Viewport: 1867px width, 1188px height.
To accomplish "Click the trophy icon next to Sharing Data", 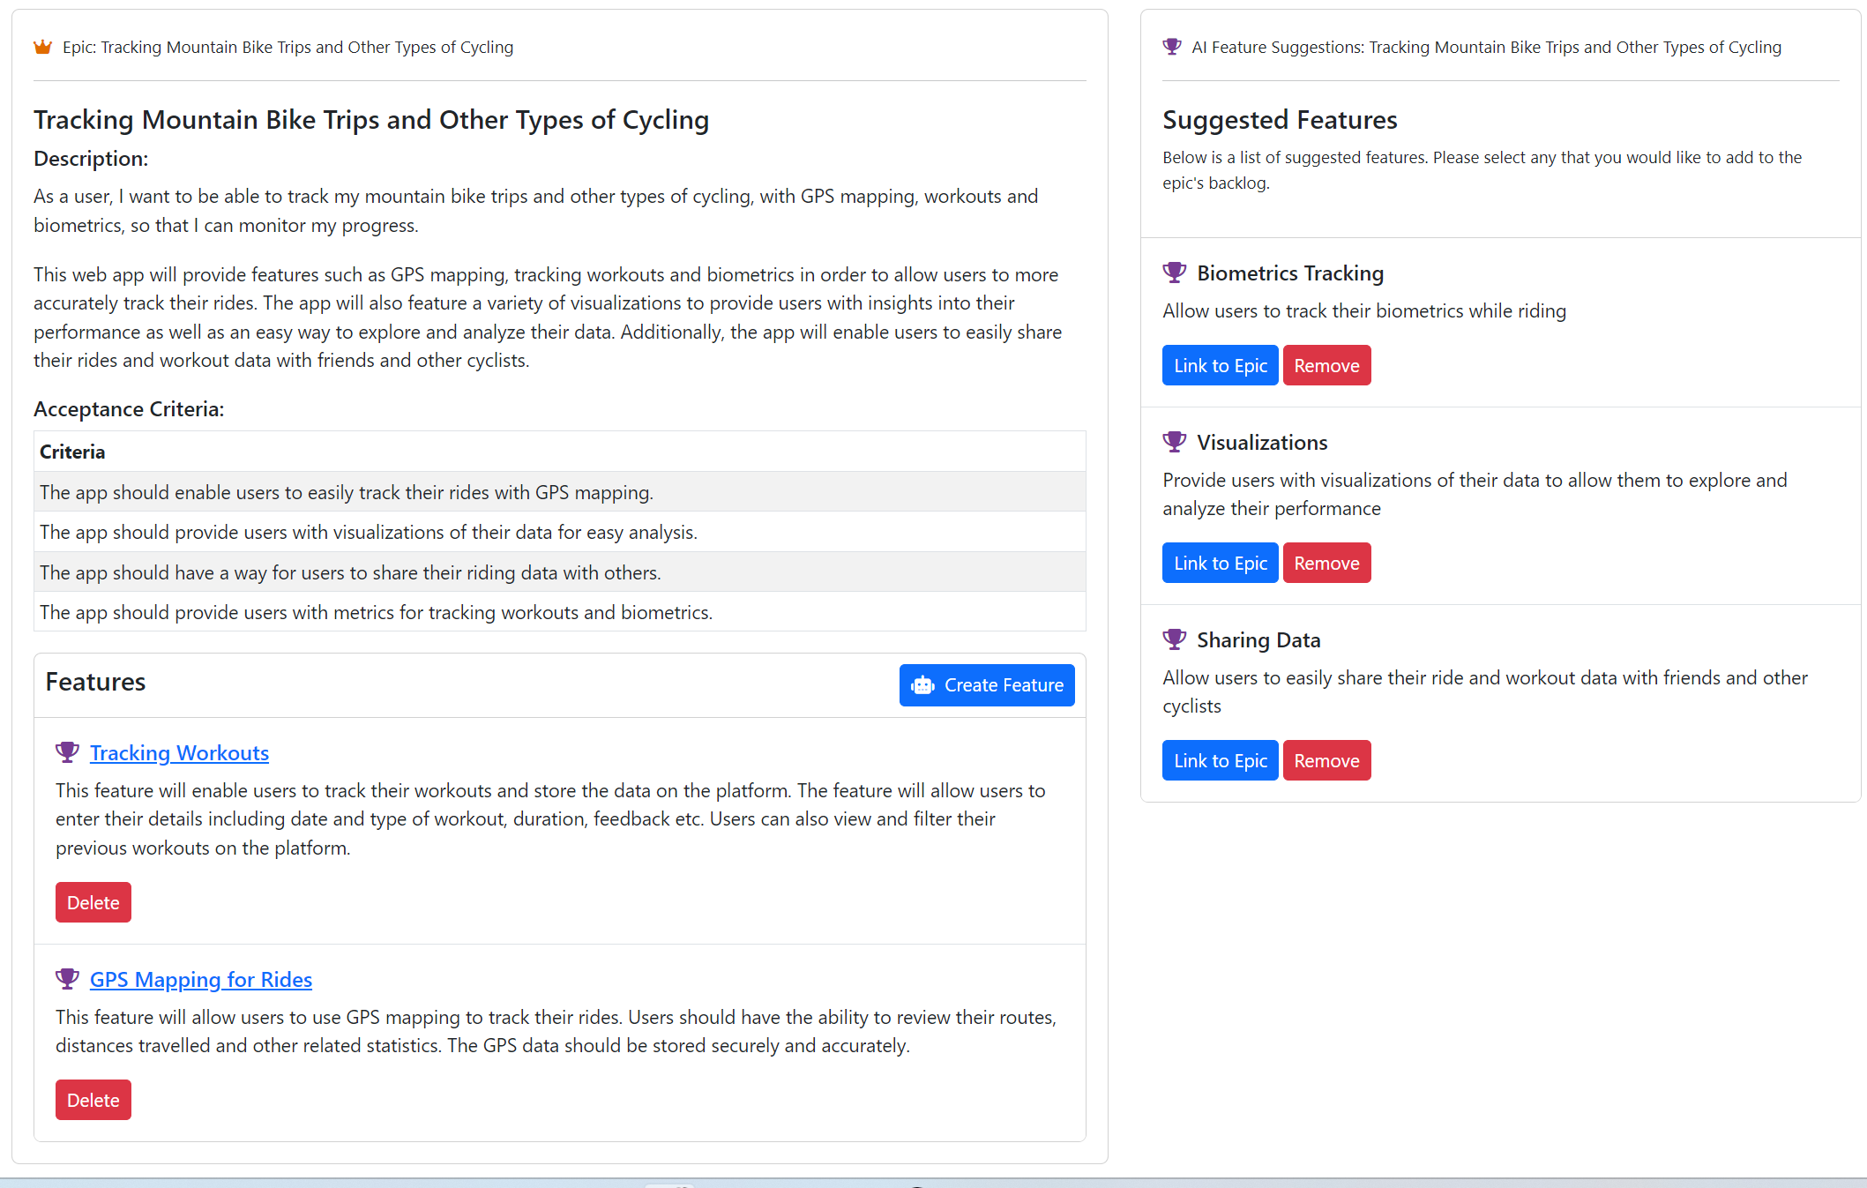I will (1175, 639).
